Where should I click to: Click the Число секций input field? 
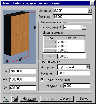click(73, 27)
